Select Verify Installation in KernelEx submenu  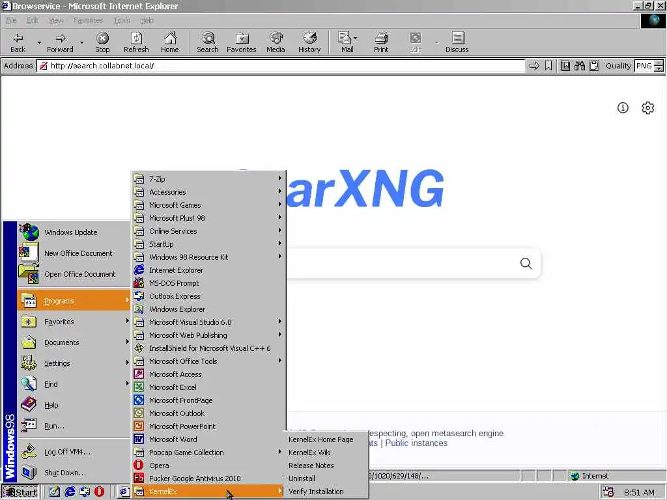click(x=326, y=492)
